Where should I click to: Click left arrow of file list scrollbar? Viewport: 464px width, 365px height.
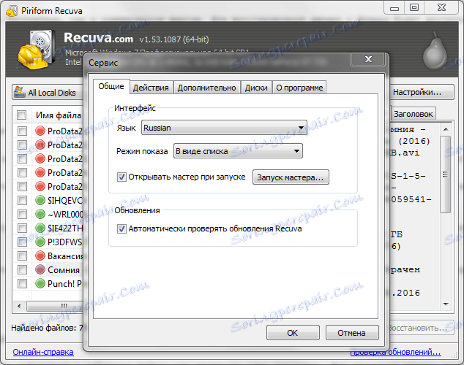(x=19, y=306)
